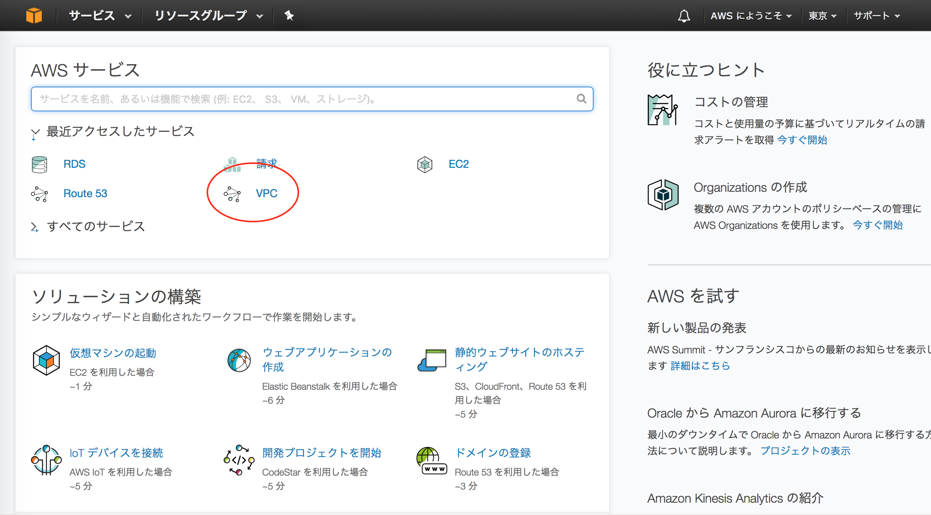The height and width of the screenshot is (515, 931).
Task: Click the Route 53 service icon
Action: [39, 194]
